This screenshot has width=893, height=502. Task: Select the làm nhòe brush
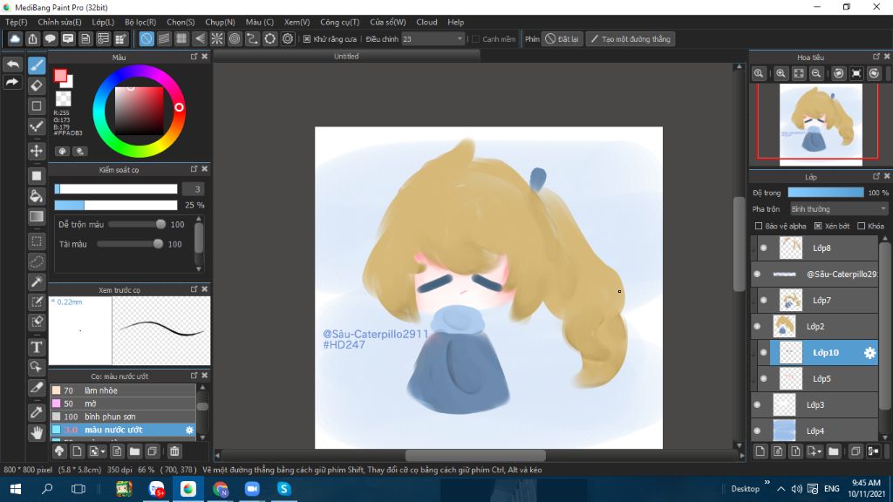(123, 390)
